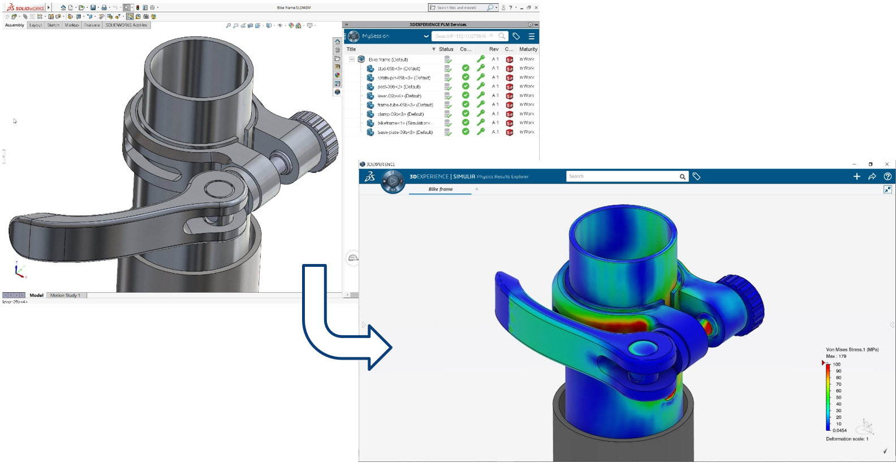896x463 pixels.
Task: Click the tag icon in Results Explorer header
Action: 696,176
